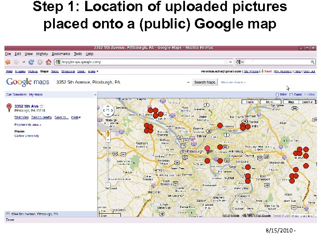This screenshot has width=321, height=240.
Task: Open the Edit menu
Action: coord(18,54)
